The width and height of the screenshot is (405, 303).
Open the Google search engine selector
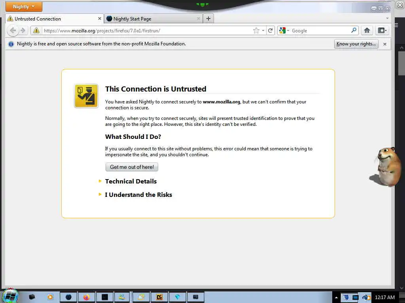point(284,30)
